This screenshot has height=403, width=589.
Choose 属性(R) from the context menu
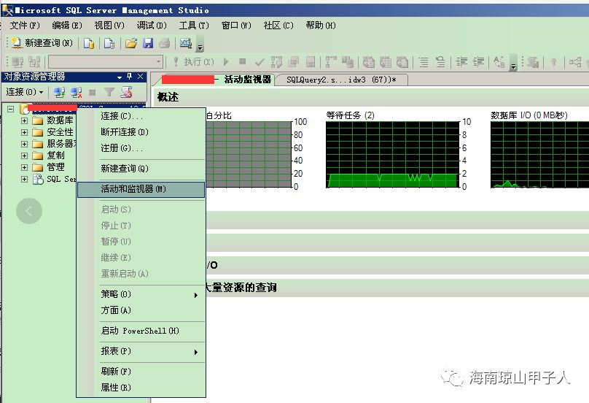(141, 388)
